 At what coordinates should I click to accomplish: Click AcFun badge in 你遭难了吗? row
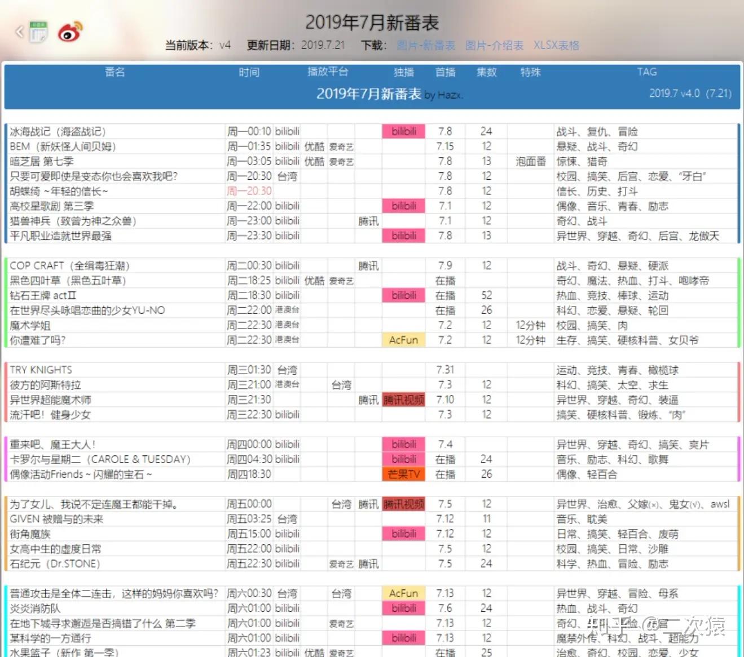(404, 340)
